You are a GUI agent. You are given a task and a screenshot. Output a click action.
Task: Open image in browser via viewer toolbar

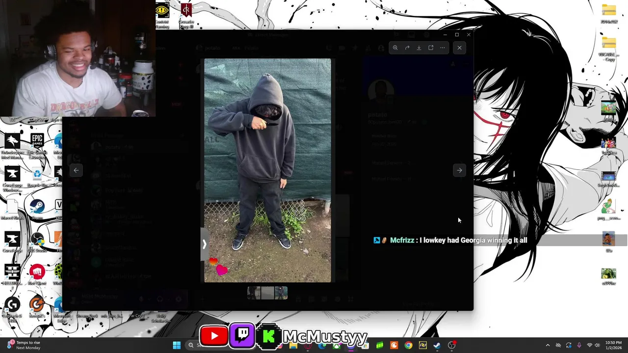point(431,48)
